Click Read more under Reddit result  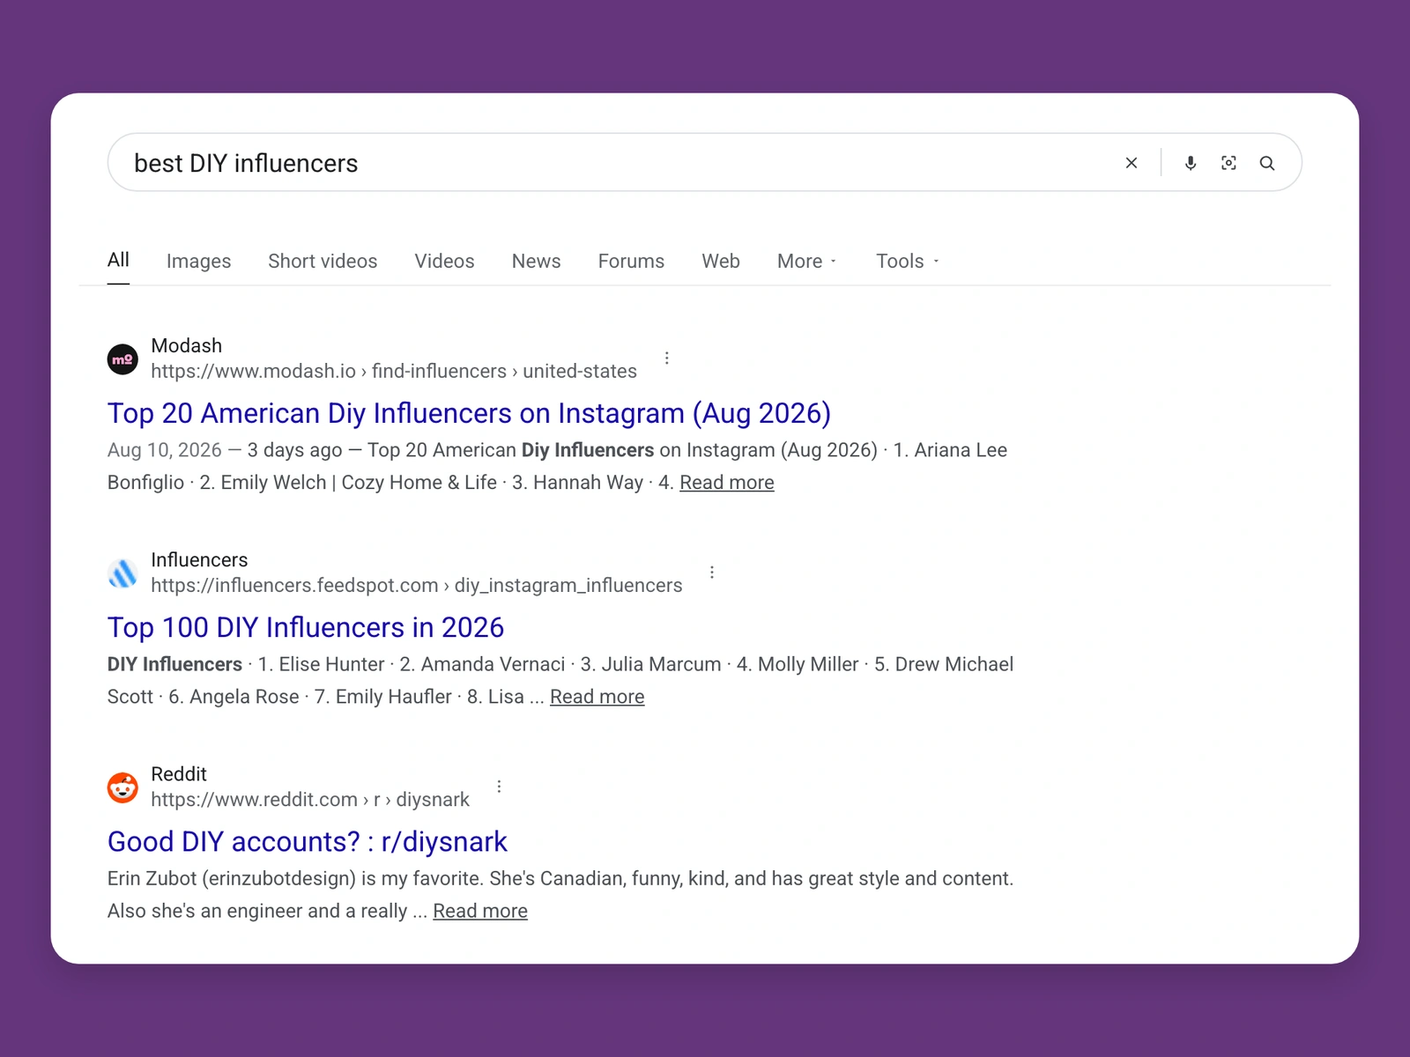tap(480, 911)
